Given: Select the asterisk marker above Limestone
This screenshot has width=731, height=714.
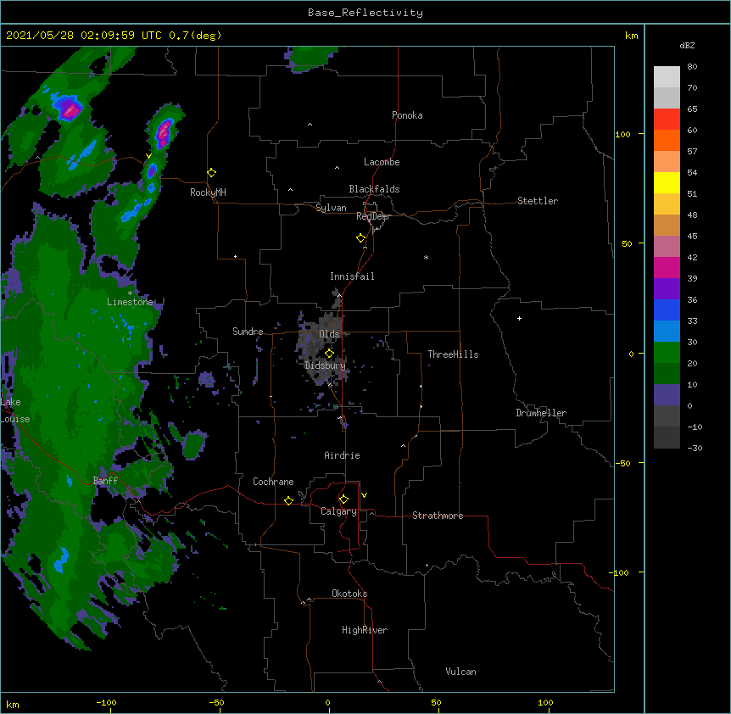Looking at the screenshot, I should click(x=130, y=293).
